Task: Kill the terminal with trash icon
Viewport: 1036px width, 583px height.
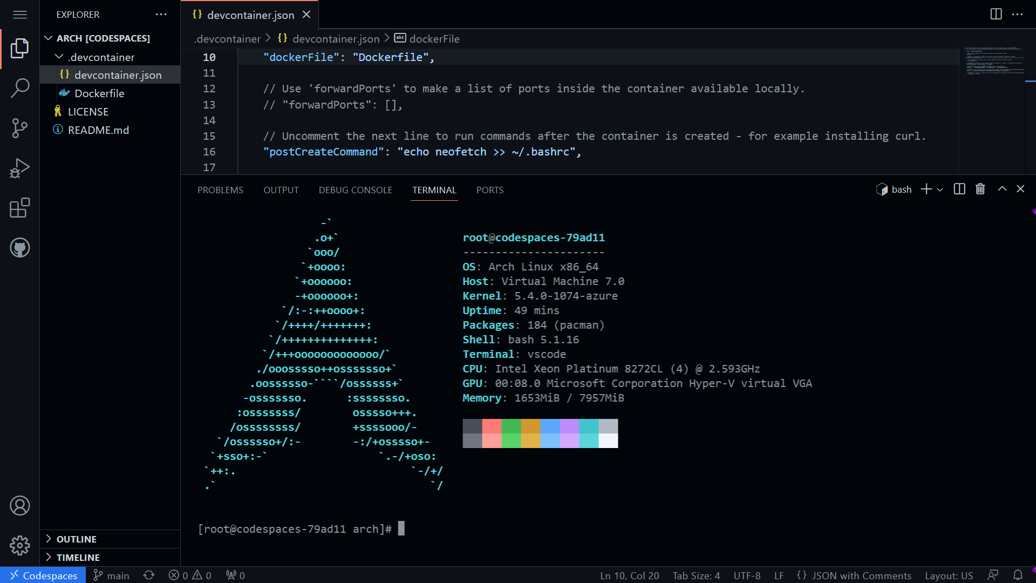Action: point(980,189)
